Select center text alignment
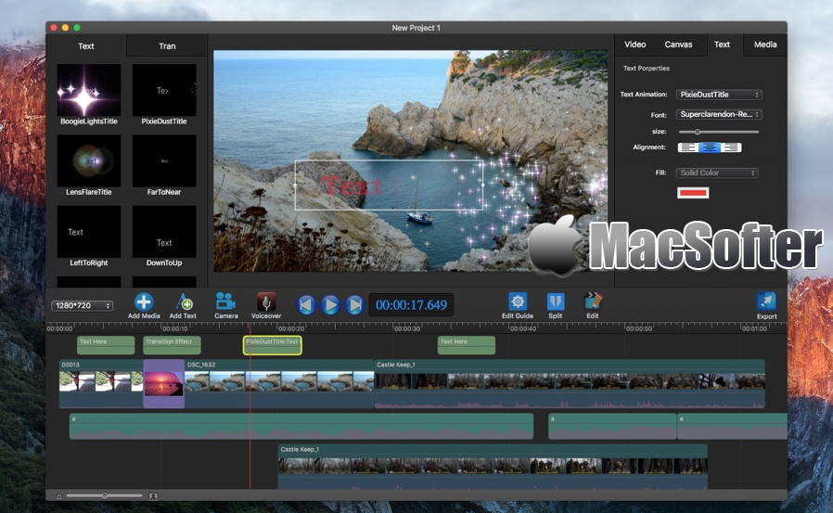Viewport: 833px width, 513px height. coord(710,147)
